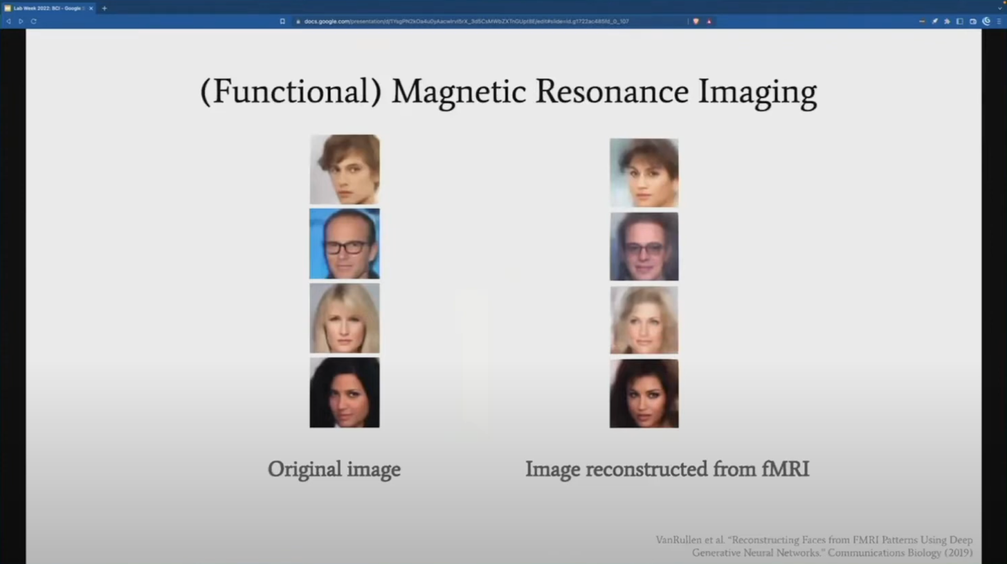
Task: Switch to the Lab Week 2022 tab
Action: [x=47, y=8]
